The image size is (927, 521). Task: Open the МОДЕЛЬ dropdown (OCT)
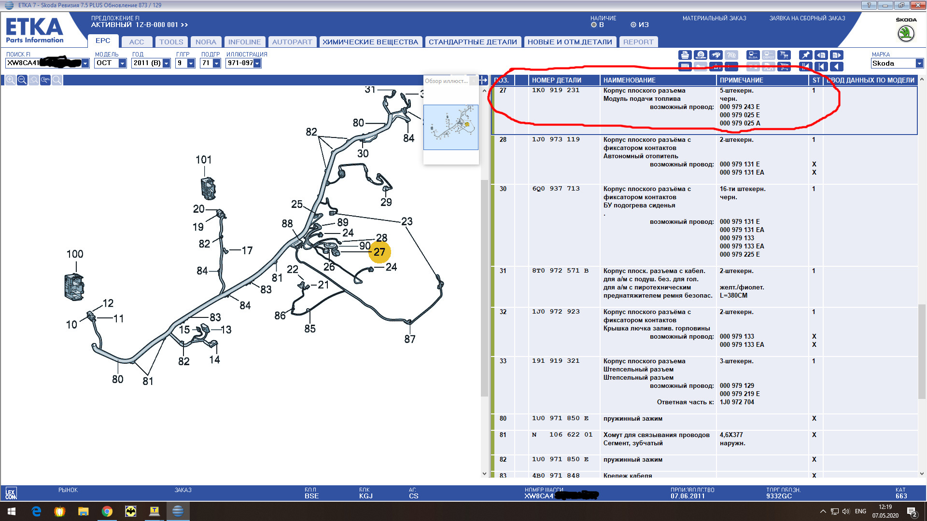(x=122, y=63)
